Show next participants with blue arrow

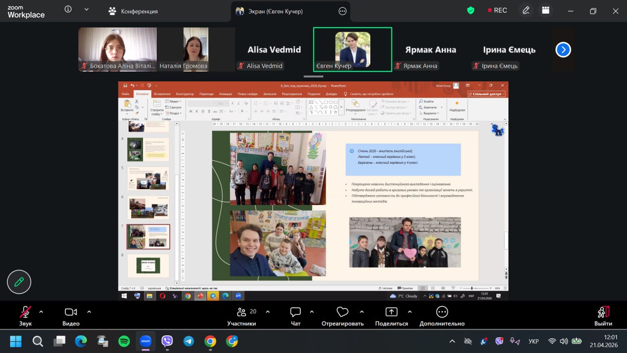point(563,50)
